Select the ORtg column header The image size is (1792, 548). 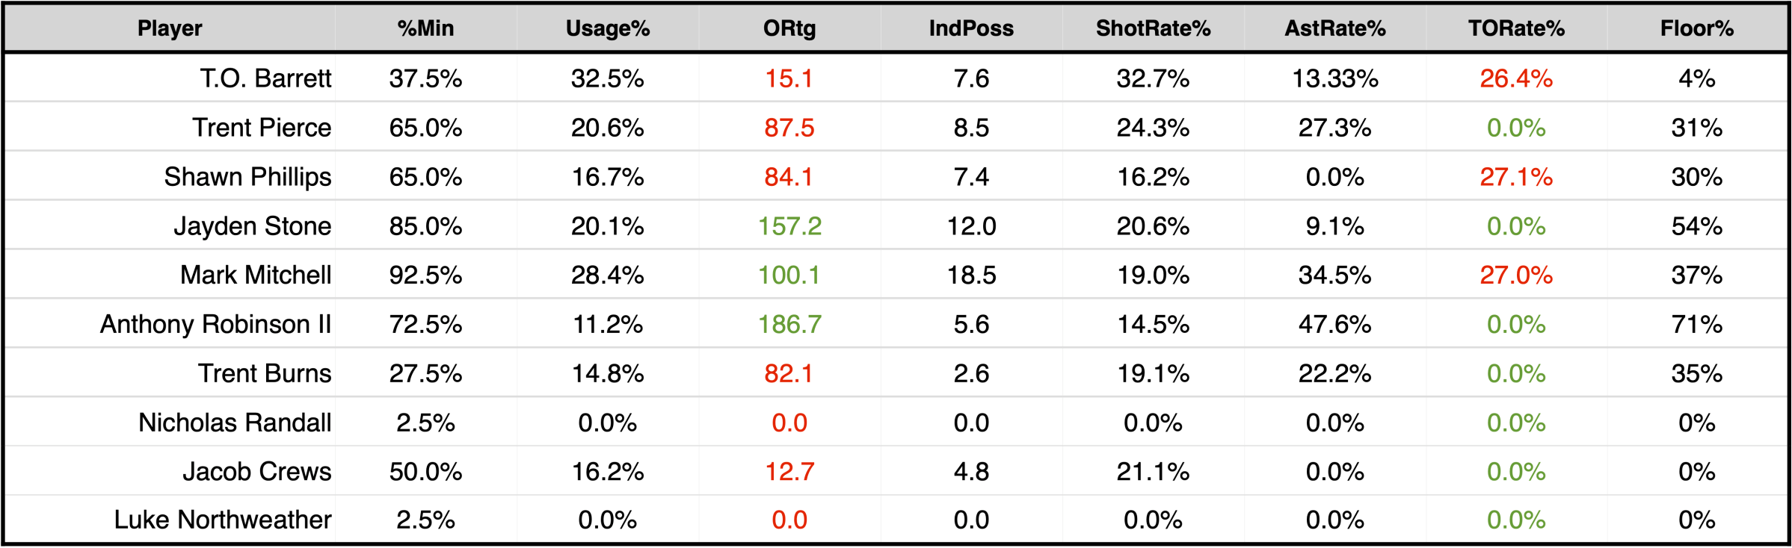(x=789, y=28)
